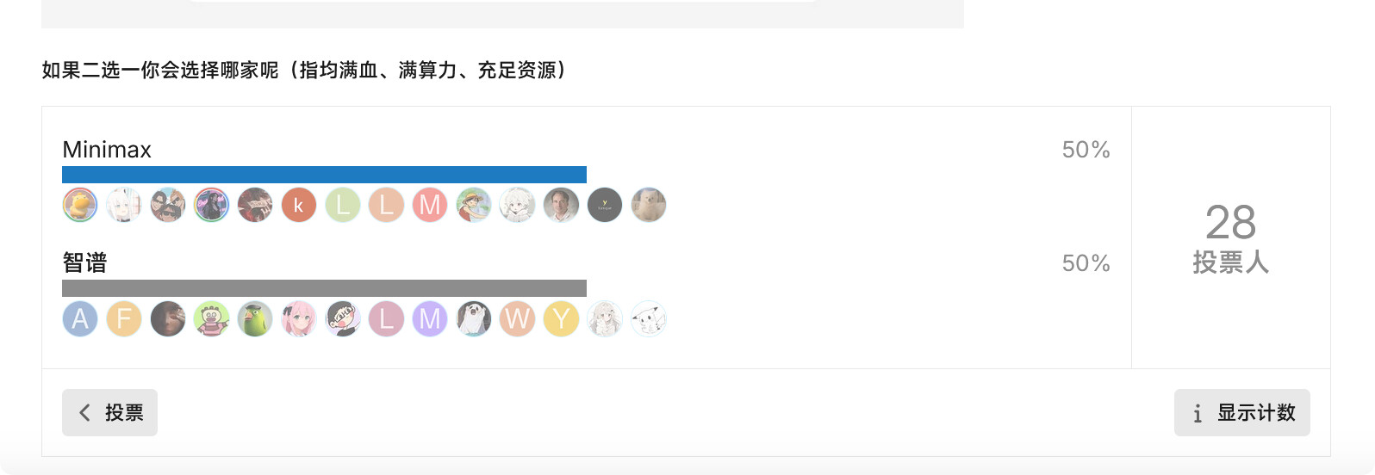Click the orange 'W' voter avatar
1375x475 pixels.
[517, 319]
